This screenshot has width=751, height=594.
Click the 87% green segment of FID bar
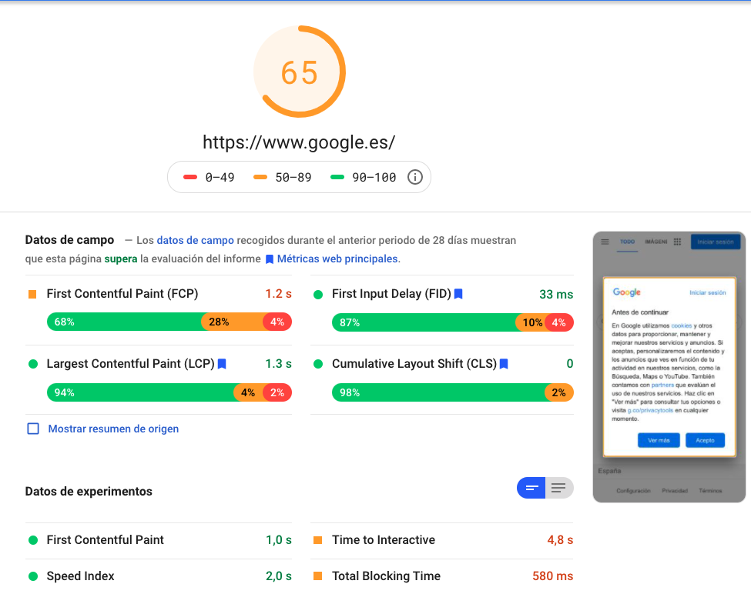click(x=424, y=323)
